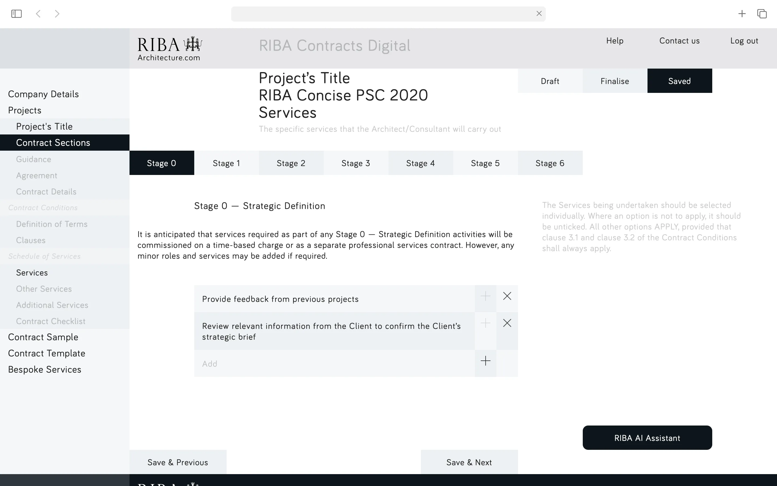Viewport: 777px width, 486px height.
Task: Open Projects in the sidebar
Action: pos(24,110)
